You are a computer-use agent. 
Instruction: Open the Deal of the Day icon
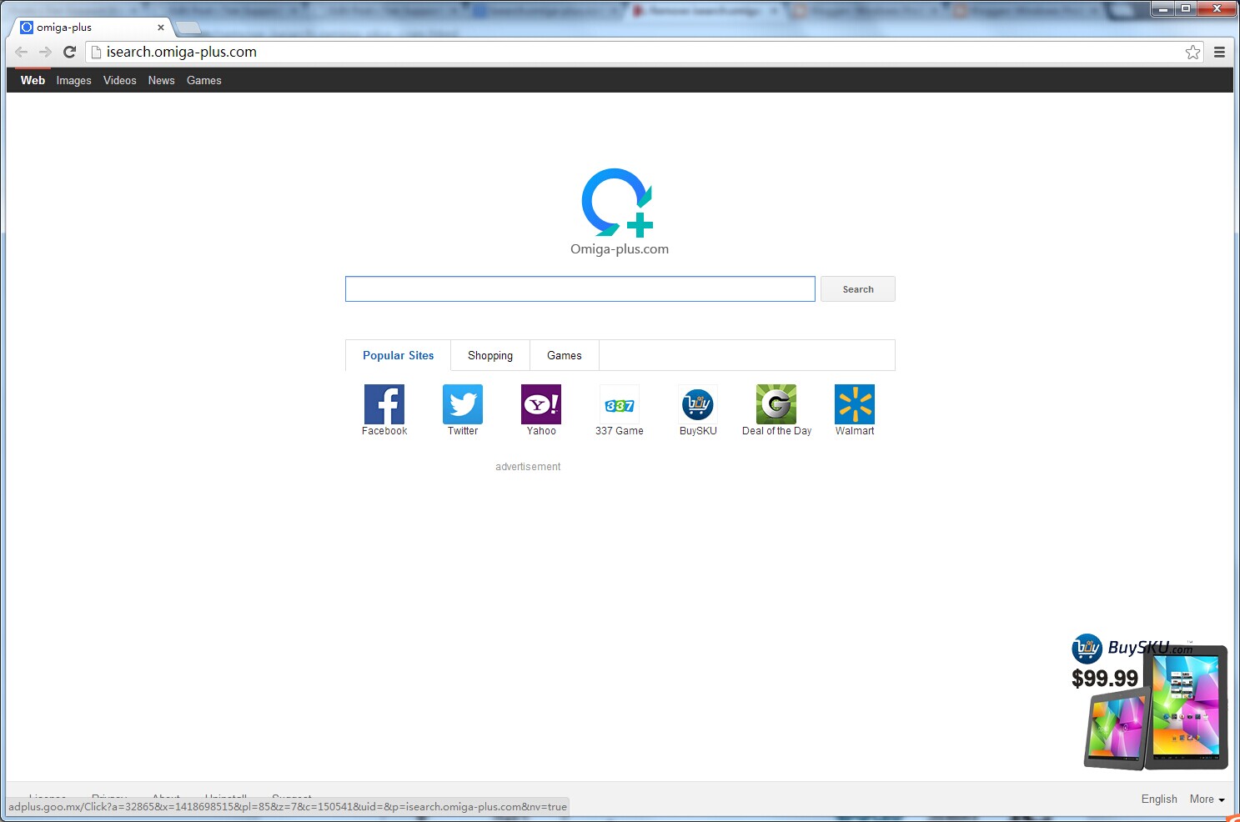776,404
